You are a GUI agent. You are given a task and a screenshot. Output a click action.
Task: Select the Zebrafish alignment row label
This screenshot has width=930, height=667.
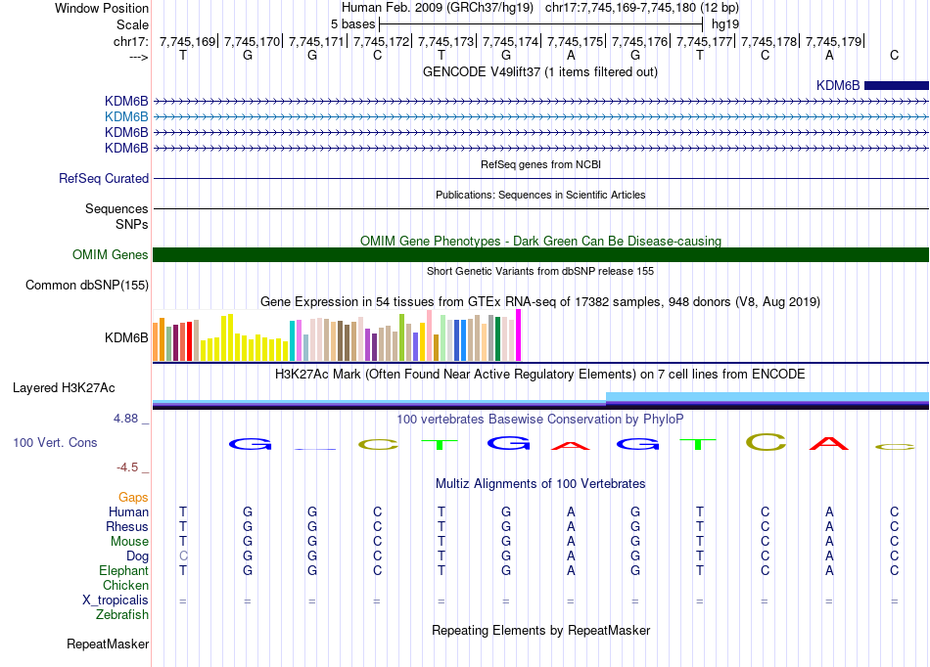tap(122, 615)
